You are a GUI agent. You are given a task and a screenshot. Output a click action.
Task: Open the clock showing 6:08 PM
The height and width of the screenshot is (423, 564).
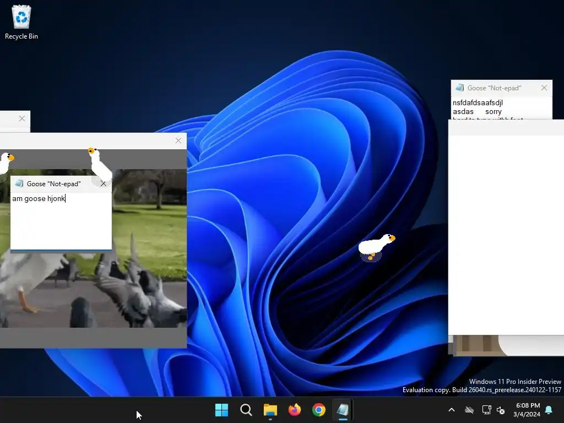pyautogui.click(x=528, y=405)
